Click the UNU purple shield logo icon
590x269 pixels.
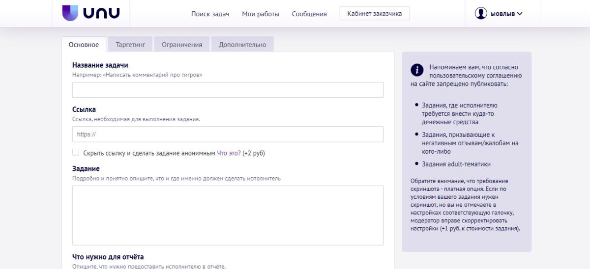pos(70,13)
